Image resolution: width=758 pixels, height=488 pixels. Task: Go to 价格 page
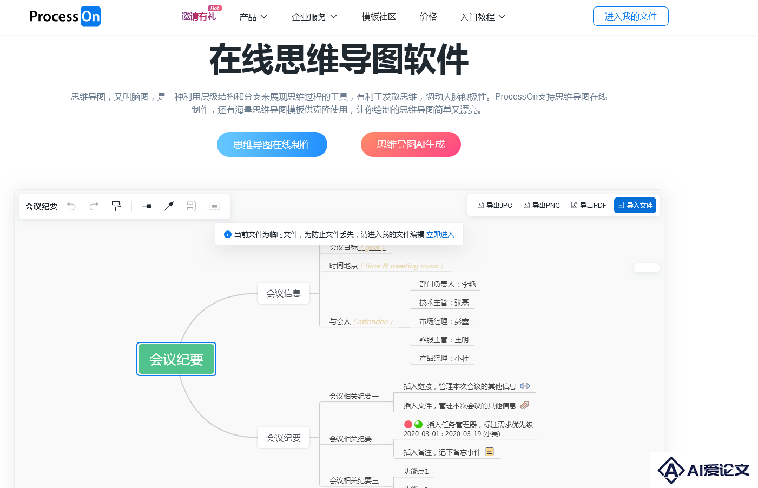click(x=428, y=17)
